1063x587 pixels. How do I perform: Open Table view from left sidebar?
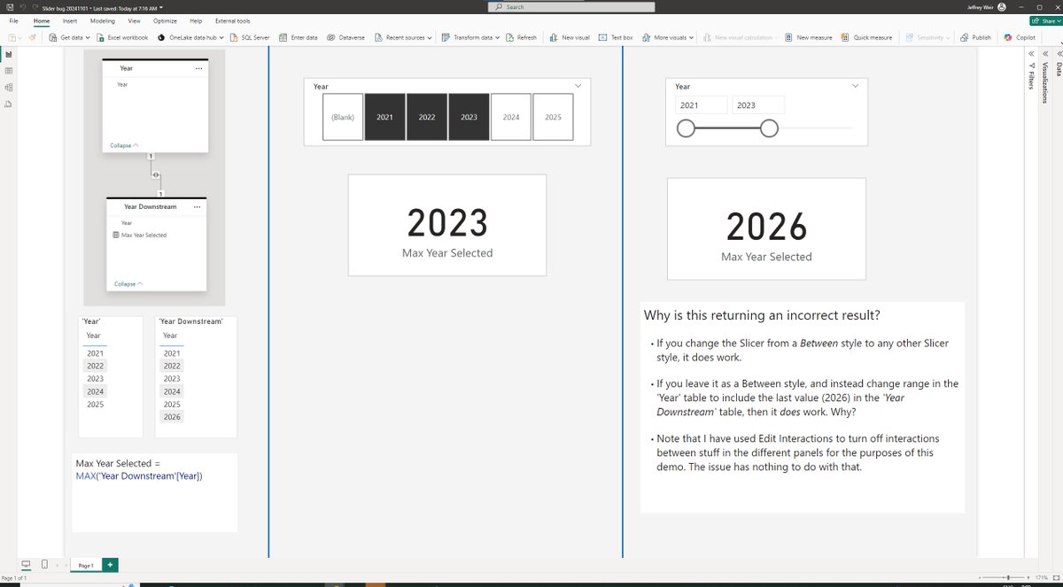(x=8, y=71)
